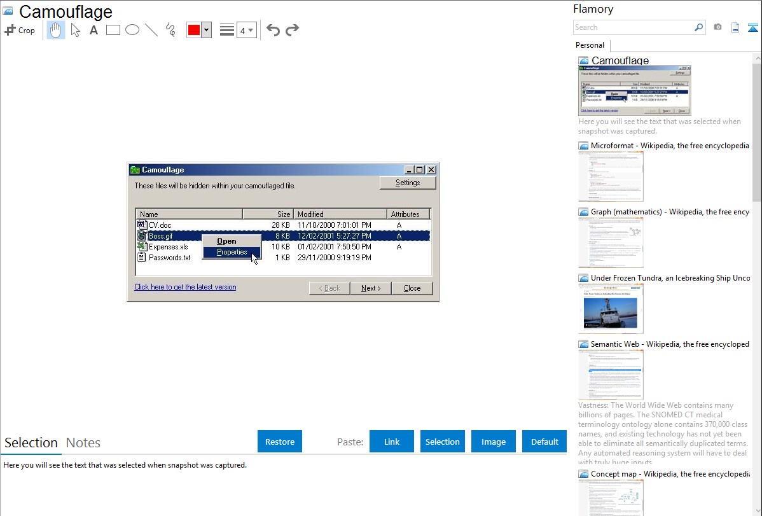The width and height of the screenshot is (762, 516).
Task: Sort by the Name column header
Action: click(x=189, y=214)
